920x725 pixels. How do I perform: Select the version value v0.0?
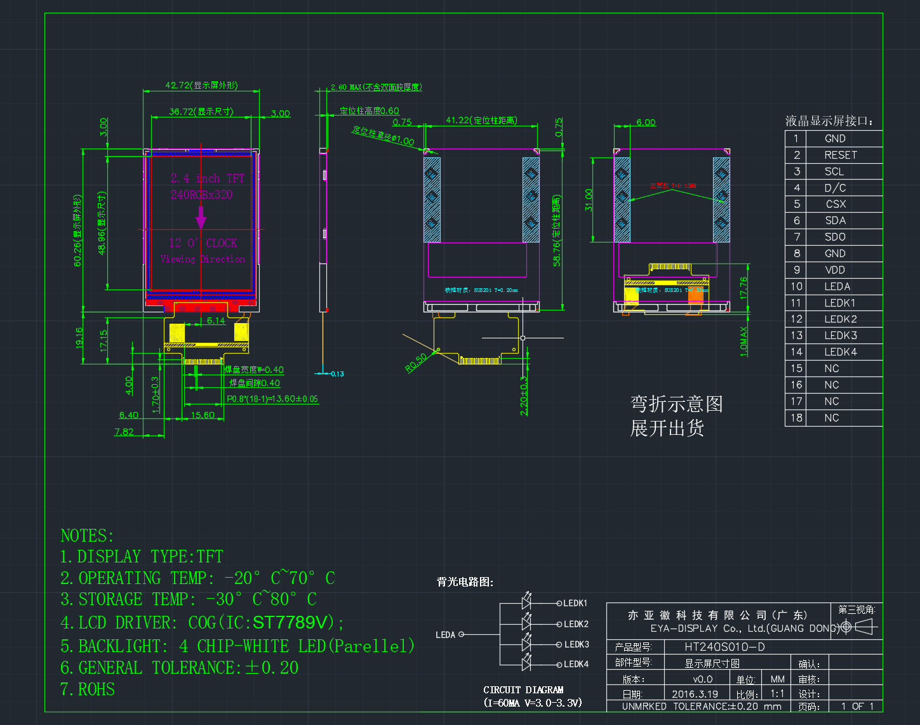(x=702, y=679)
